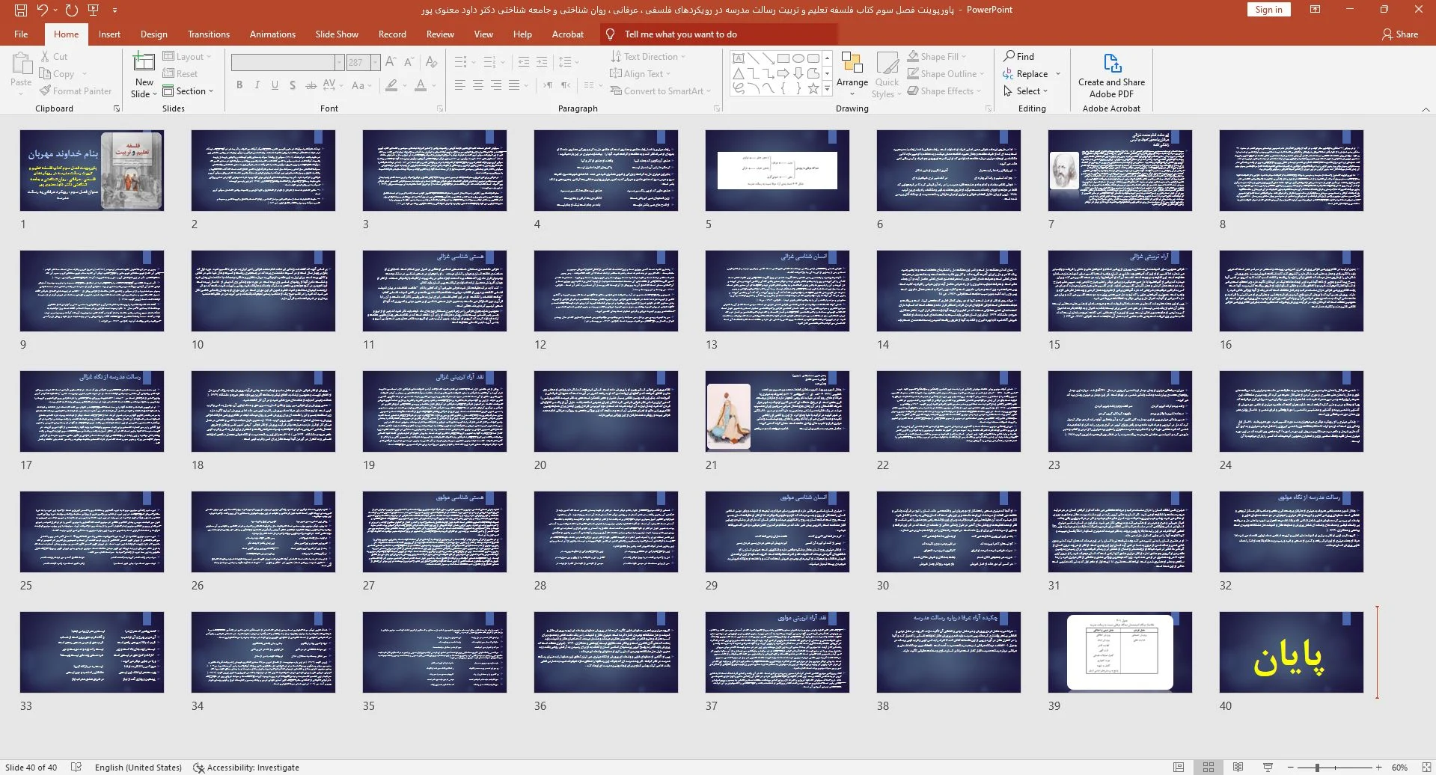Click the Strikethrough icon

311,85
